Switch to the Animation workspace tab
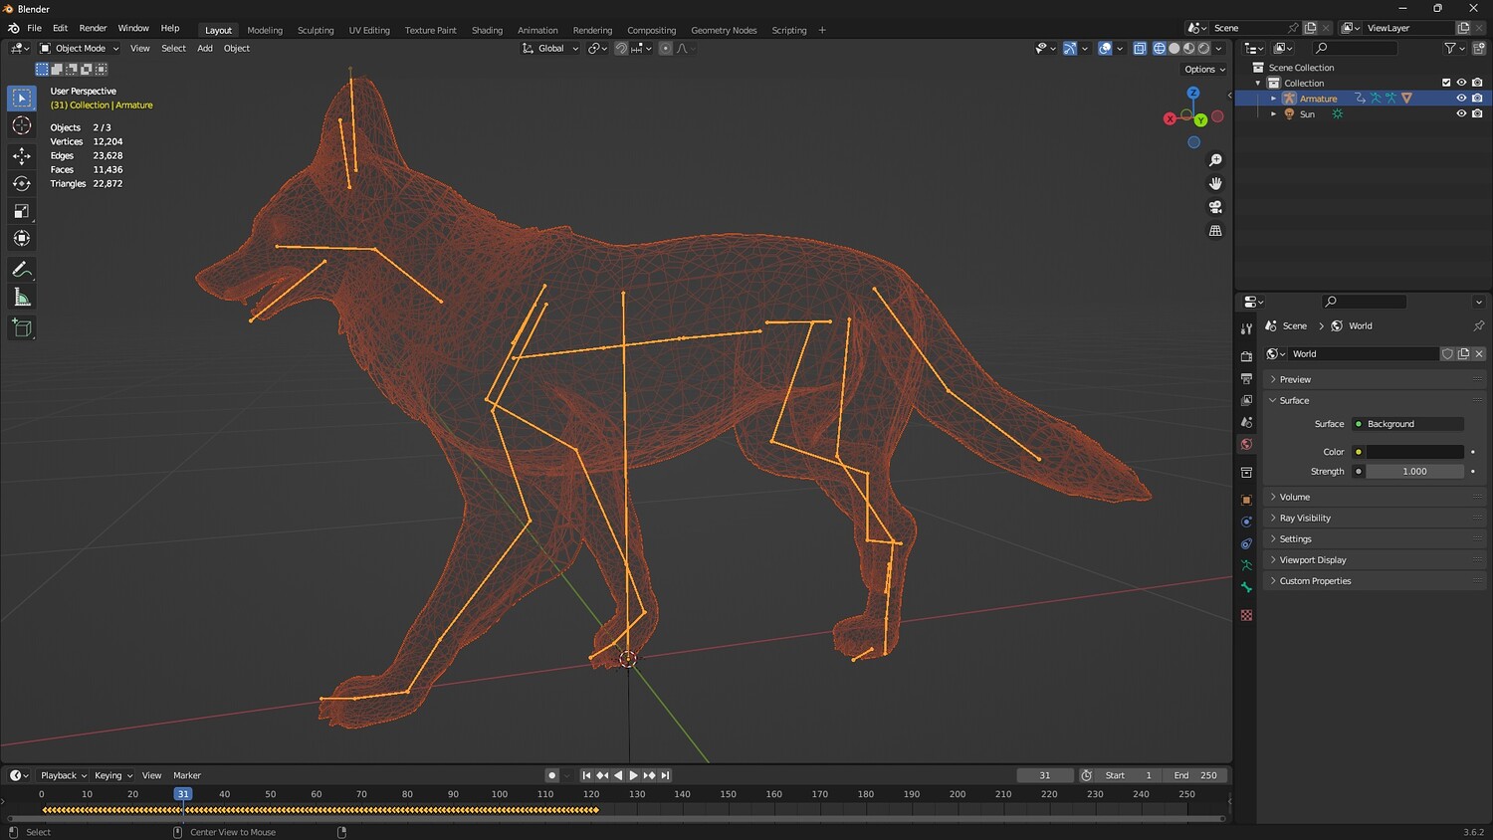This screenshot has height=840, width=1493. [x=537, y=30]
